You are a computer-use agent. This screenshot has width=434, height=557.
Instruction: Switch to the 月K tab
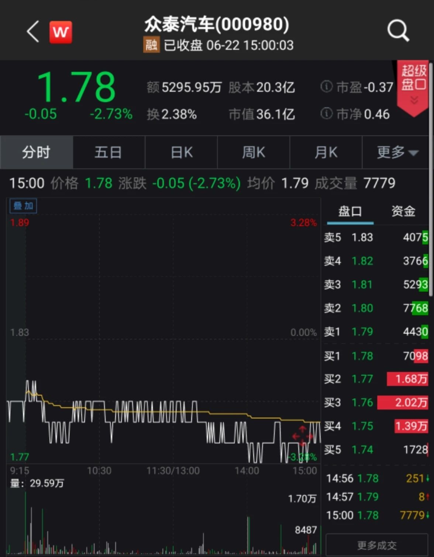pos(326,152)
